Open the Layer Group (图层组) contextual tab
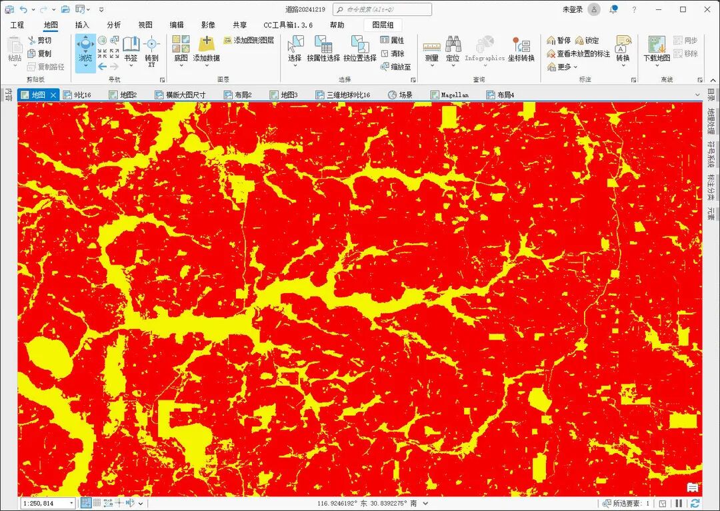Image resolution: width=720 pixels, height=511 pixels. 383,25
